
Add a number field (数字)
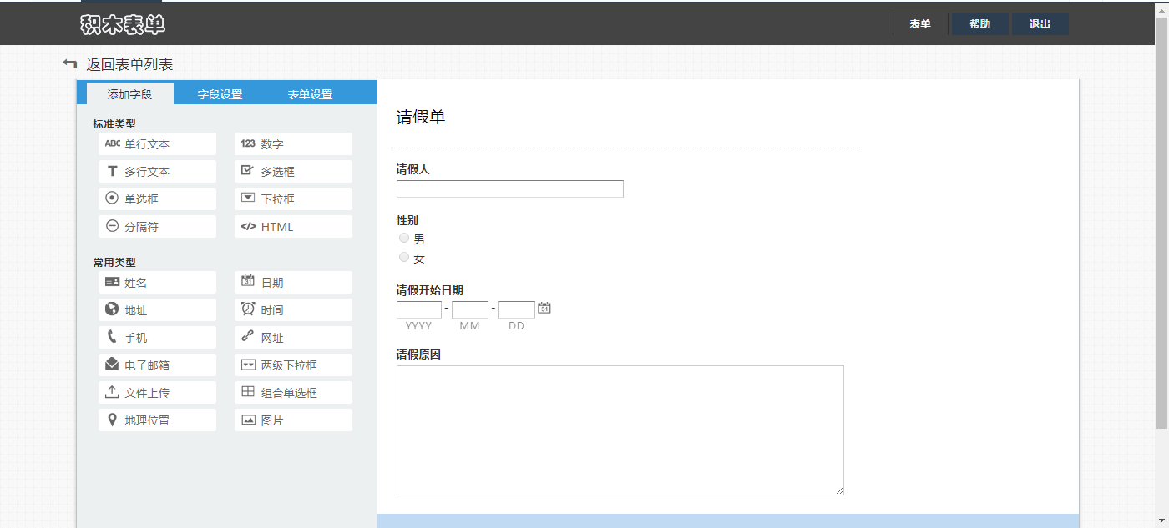click(293, 143)
